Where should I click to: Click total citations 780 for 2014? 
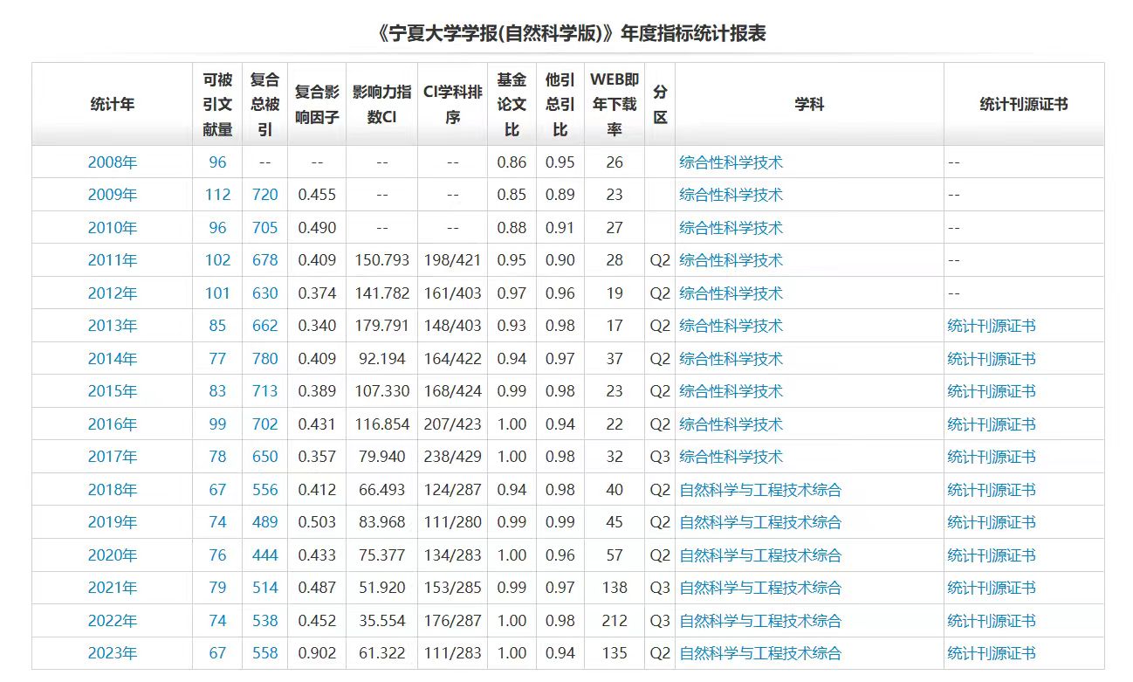(x=264, y=359)
